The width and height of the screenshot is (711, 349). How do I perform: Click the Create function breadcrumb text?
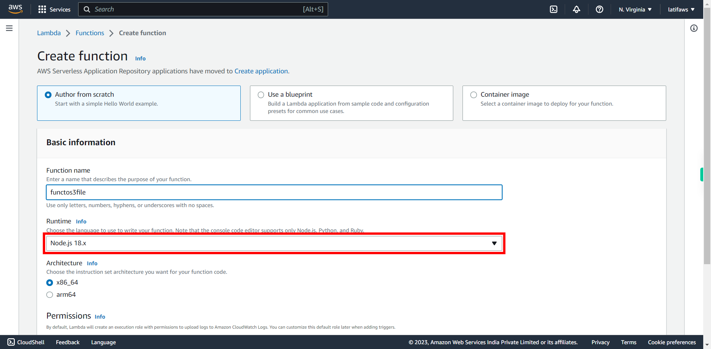tap(143, 33)
